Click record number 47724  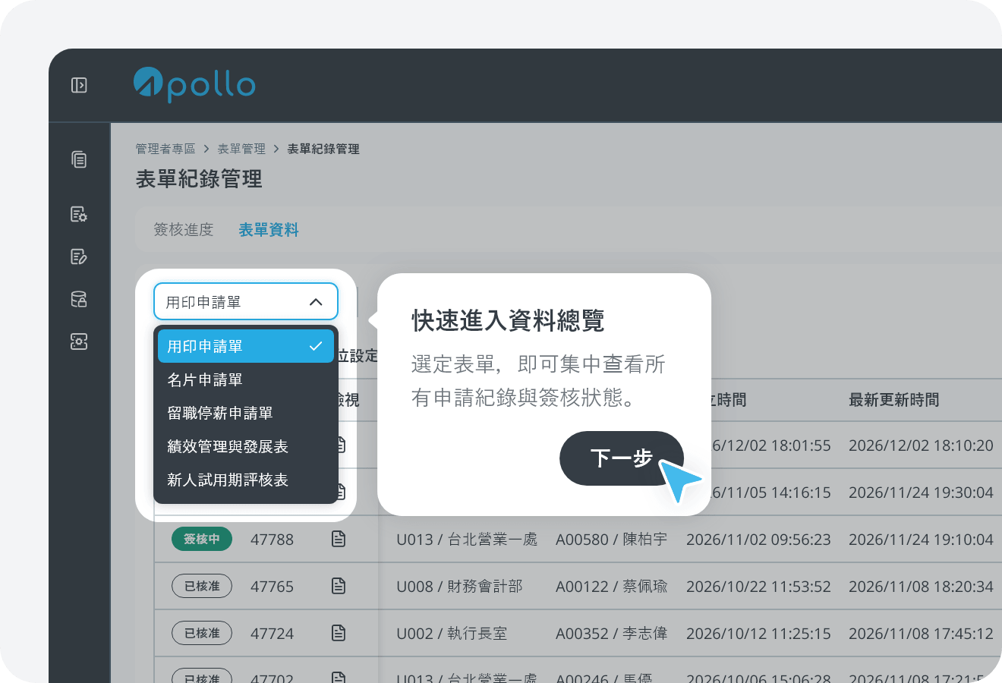pyautogui.click(x=272, y=634)
